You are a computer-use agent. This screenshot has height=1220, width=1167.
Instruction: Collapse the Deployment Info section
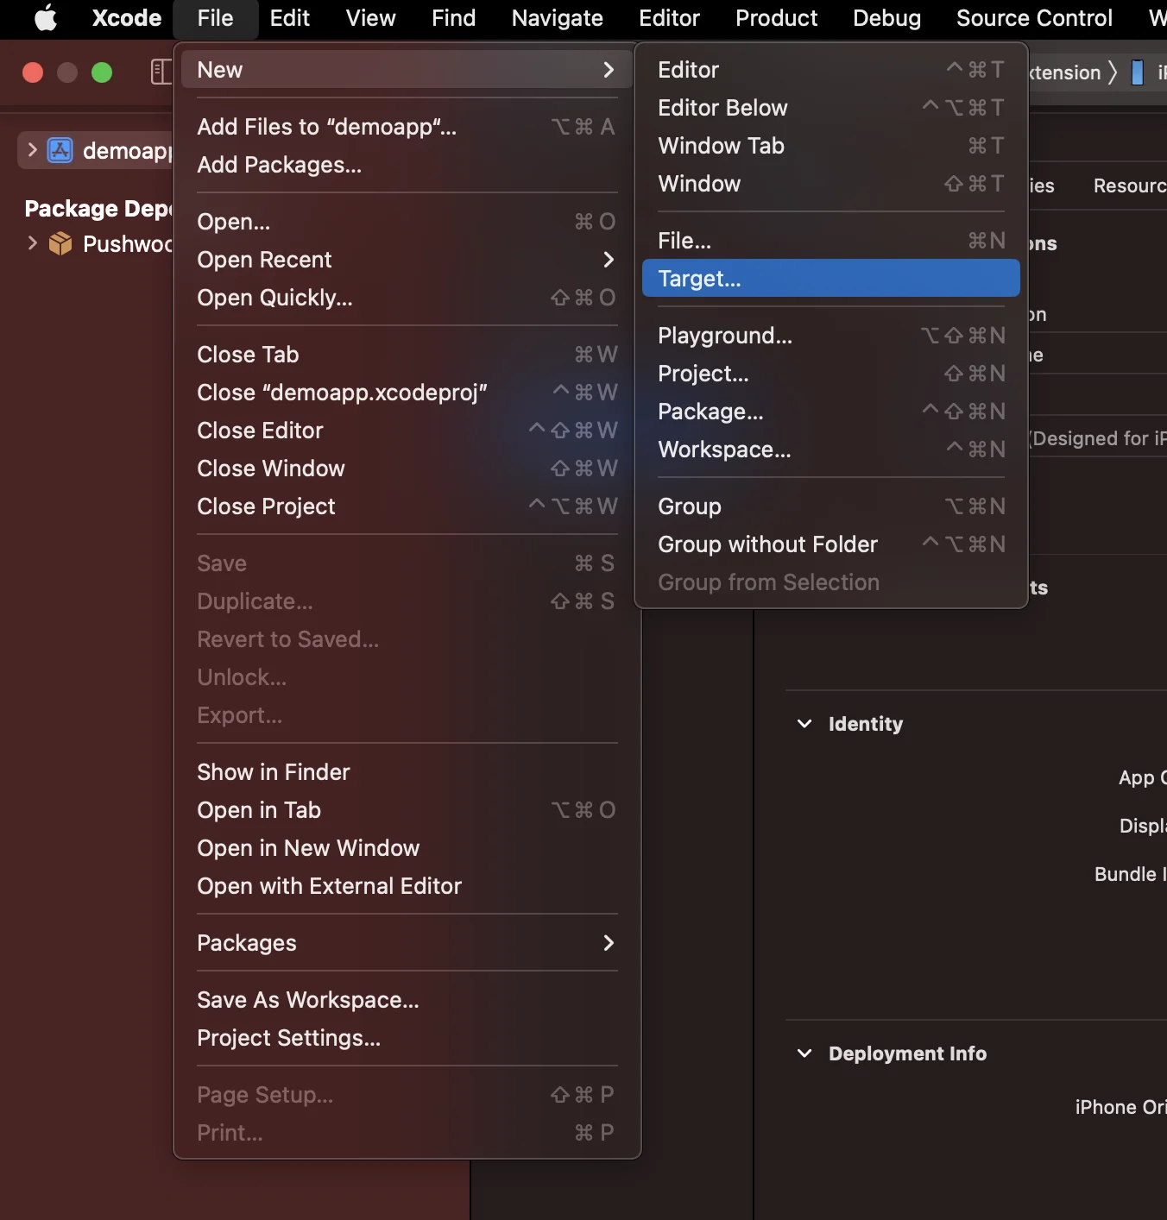point(804,1053)
